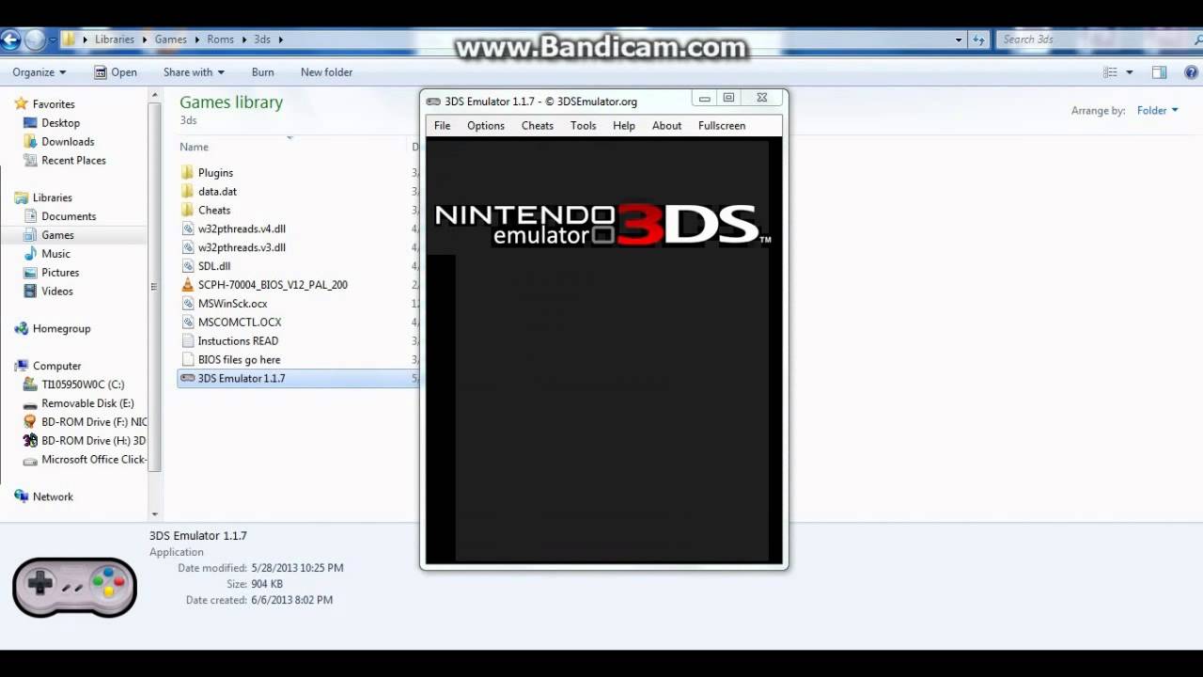The width and height of the screenshot is (1203, 677).
Task: Open the About menu in 3DS Emulator
Action: (x=666, y=125)
